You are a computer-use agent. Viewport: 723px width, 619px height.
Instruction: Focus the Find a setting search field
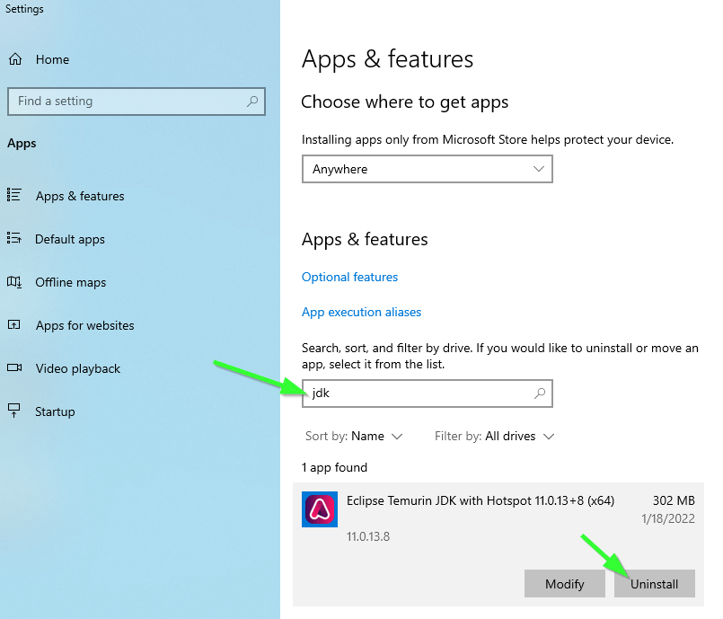pyautogui.click(x=137, y=102)
